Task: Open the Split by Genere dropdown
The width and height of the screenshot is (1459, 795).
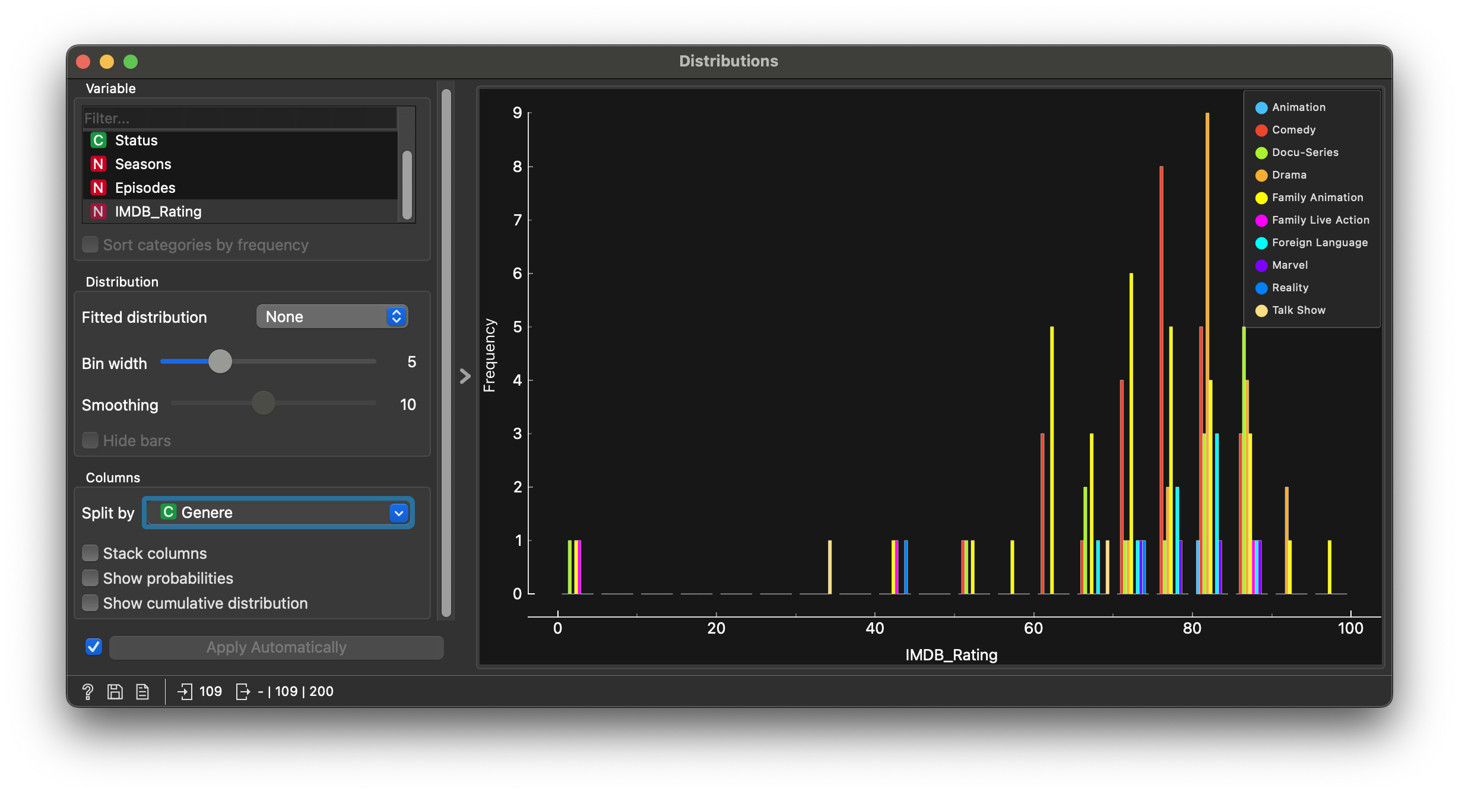Action: (x=278, y=513)
